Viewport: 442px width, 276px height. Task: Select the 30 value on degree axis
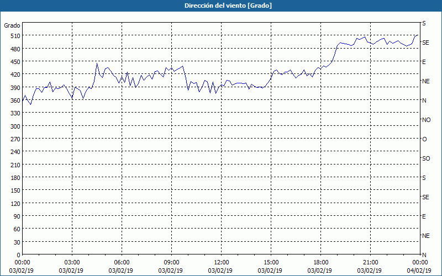[17, 242]
